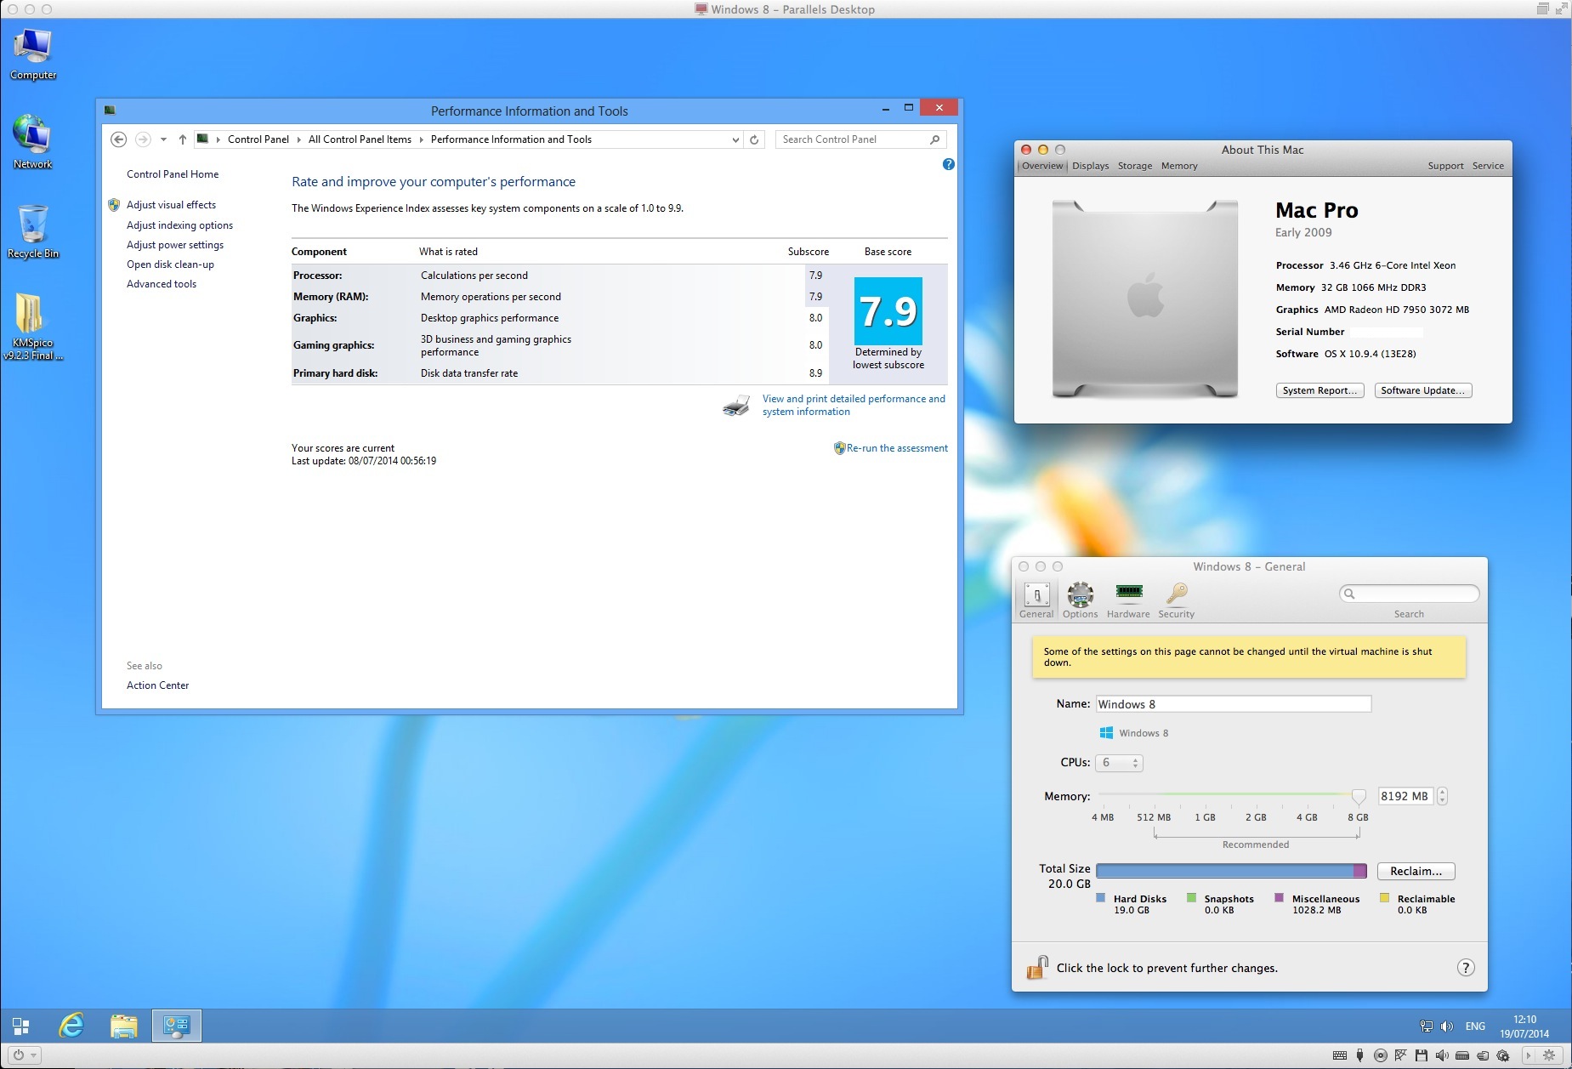Click Re-run the assessment

[897, 448]
